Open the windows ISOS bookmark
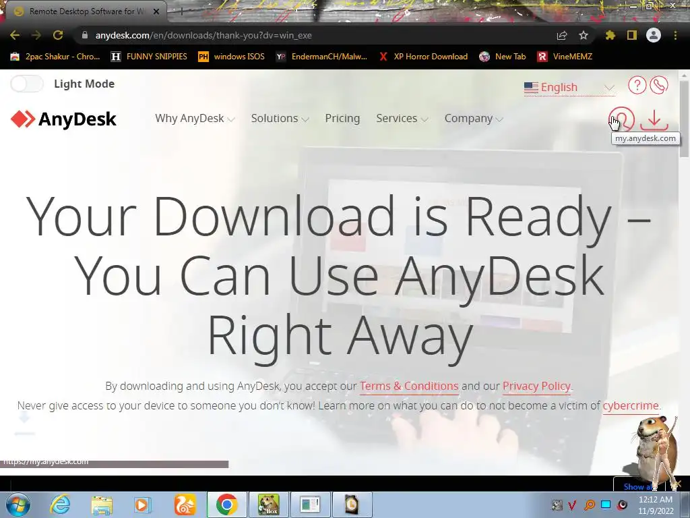This screenshot has height=518, width=690. [232, 57]
